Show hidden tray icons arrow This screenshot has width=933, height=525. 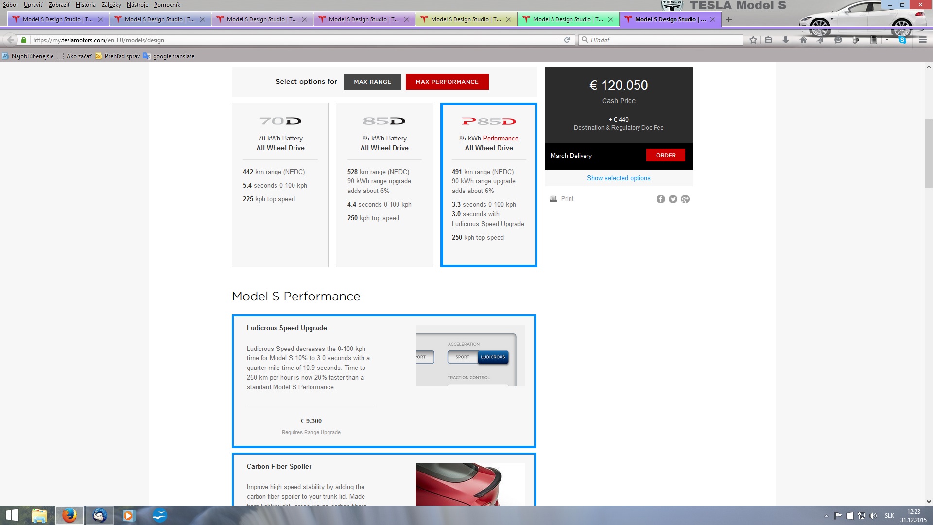point(826,516)
